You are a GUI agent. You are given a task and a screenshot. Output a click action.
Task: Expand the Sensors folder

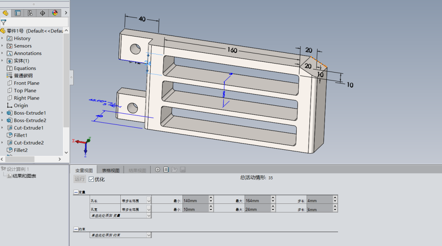[2, 46]
